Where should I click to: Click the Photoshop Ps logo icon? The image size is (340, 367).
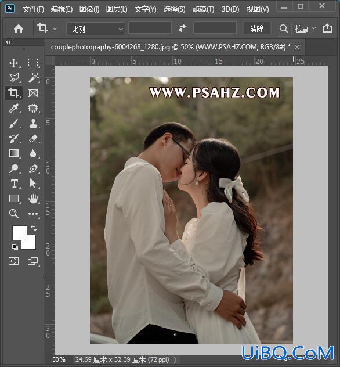click(x=10, y=9)
